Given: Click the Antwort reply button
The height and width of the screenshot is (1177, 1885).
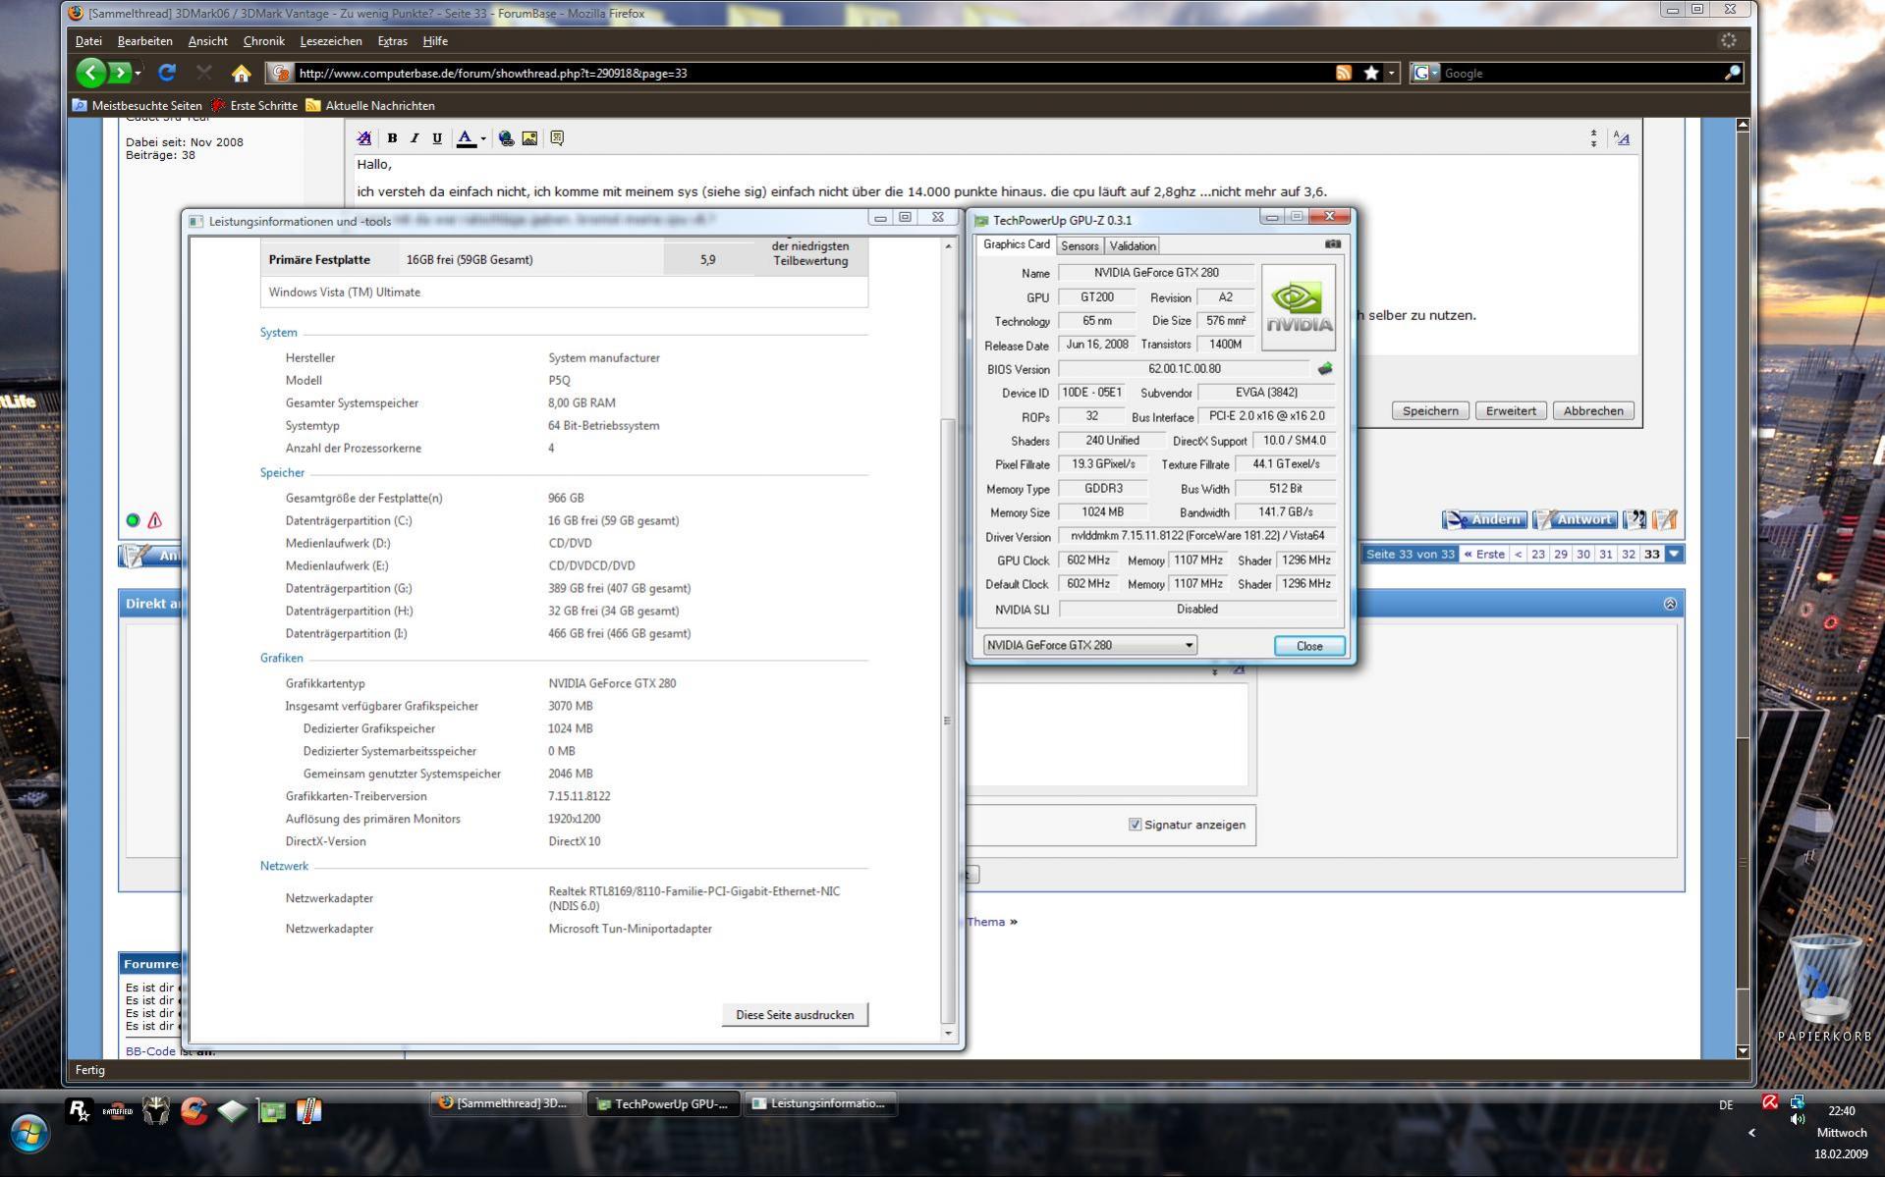Looking at the screenshot, I should tap(1574, 519).
